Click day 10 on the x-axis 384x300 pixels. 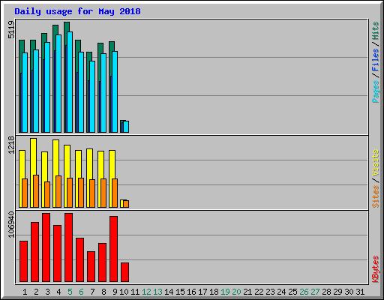pyautogui.click(x=124, y=292)
